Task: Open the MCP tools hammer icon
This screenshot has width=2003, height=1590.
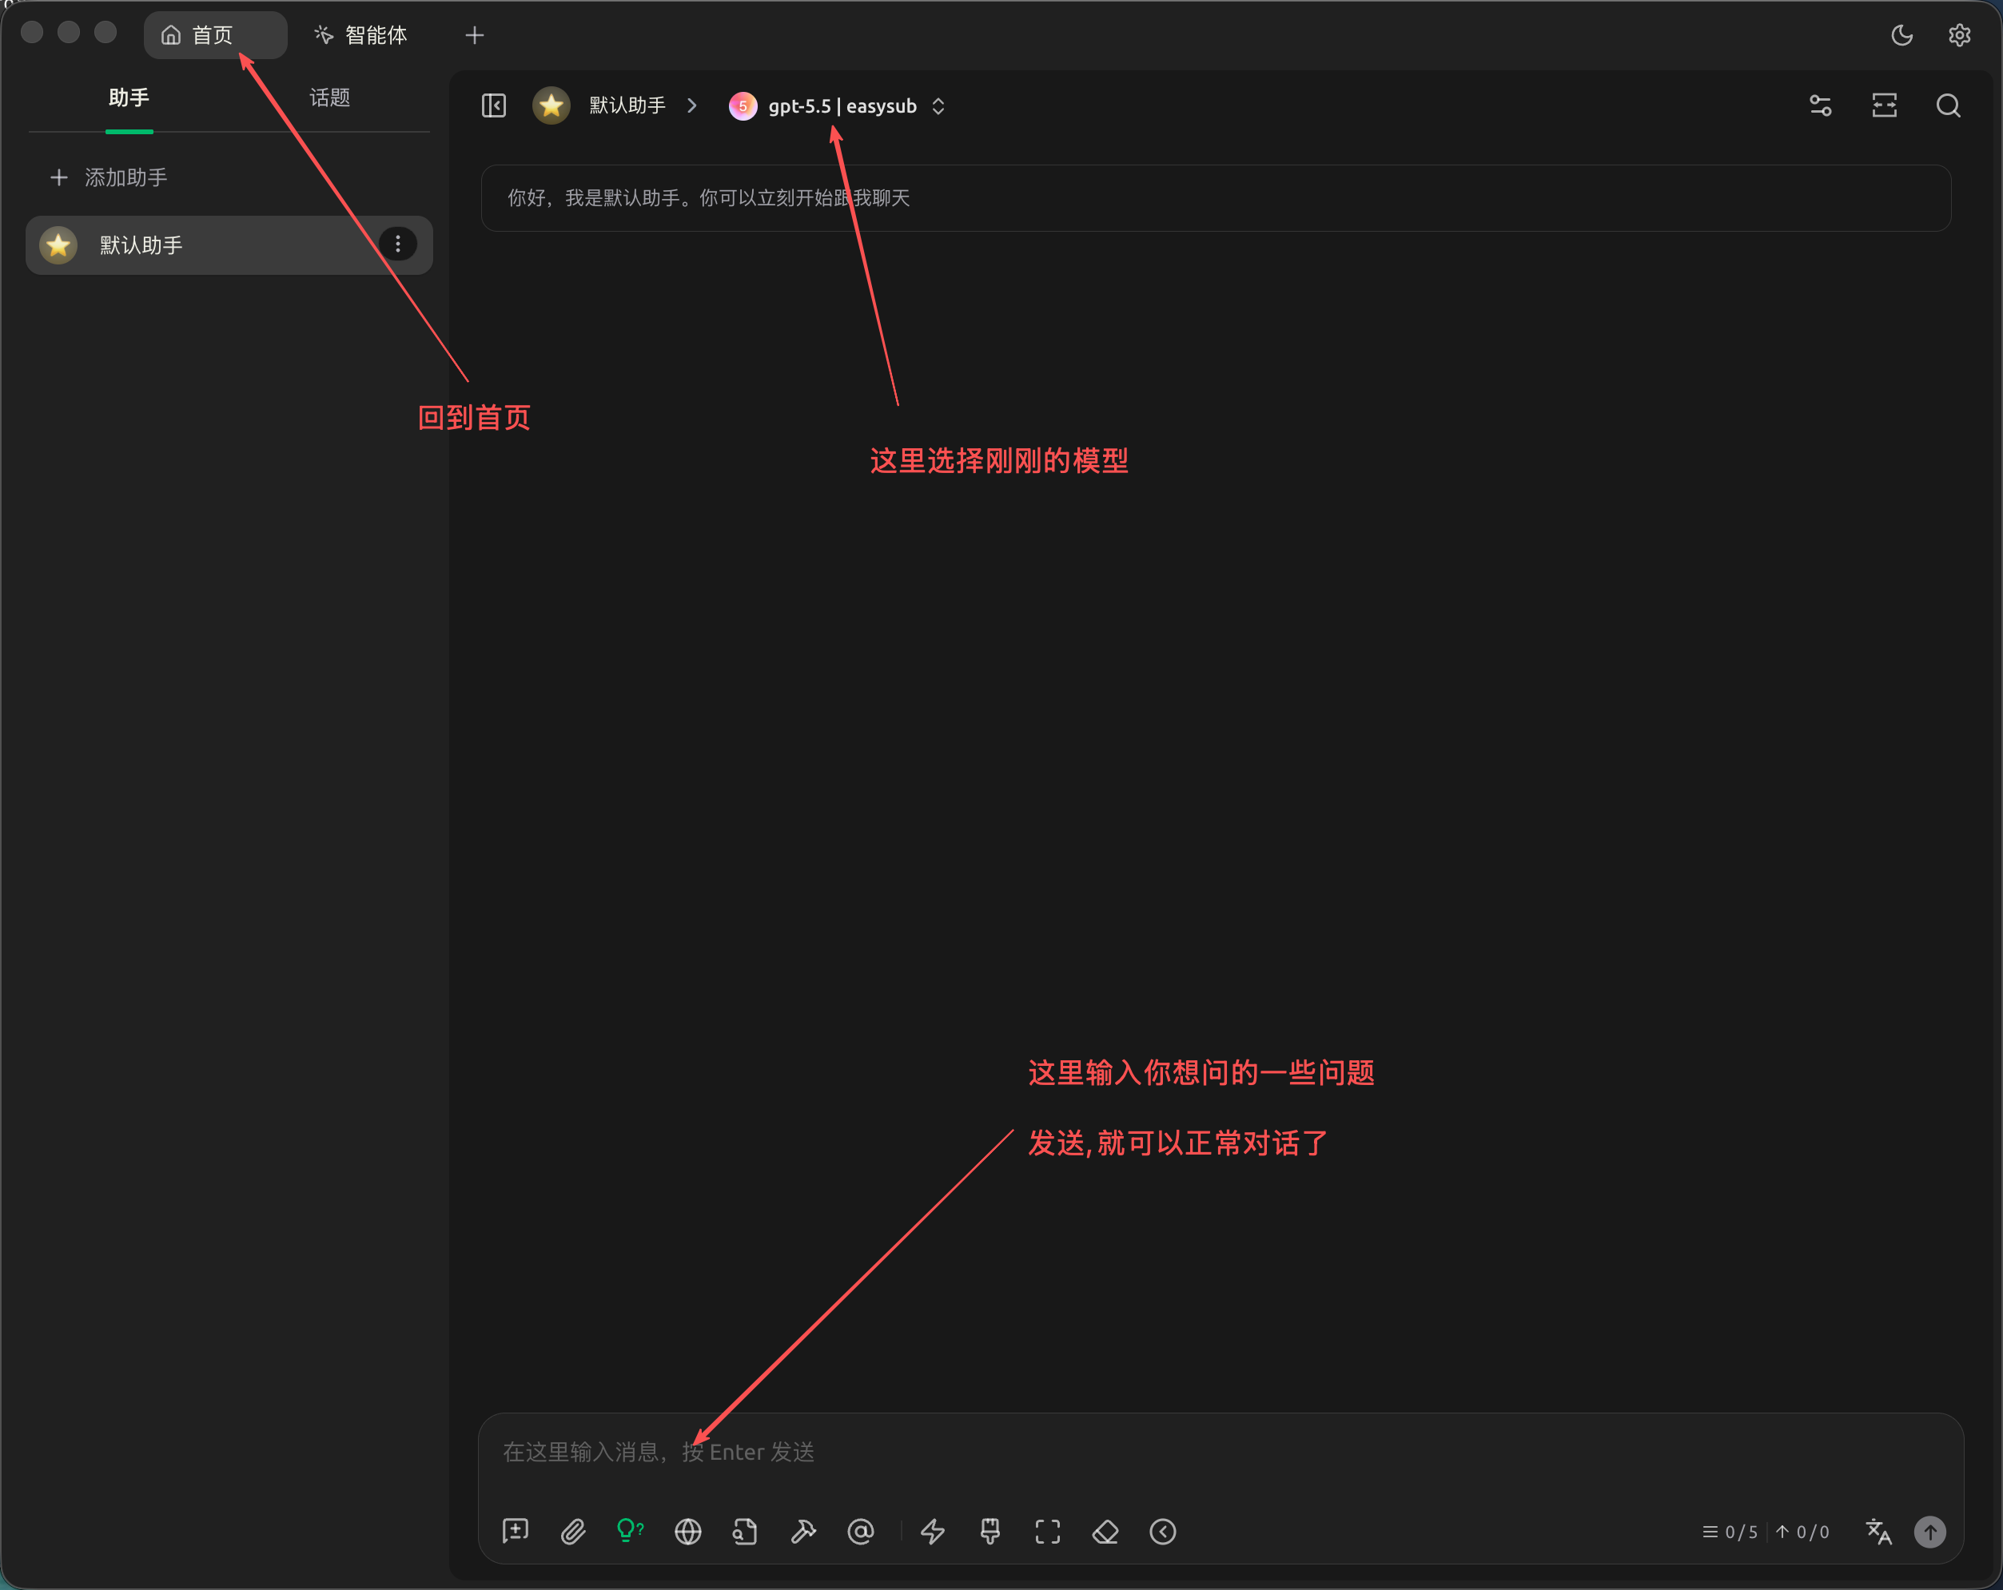Action: tap(802, 1531)
